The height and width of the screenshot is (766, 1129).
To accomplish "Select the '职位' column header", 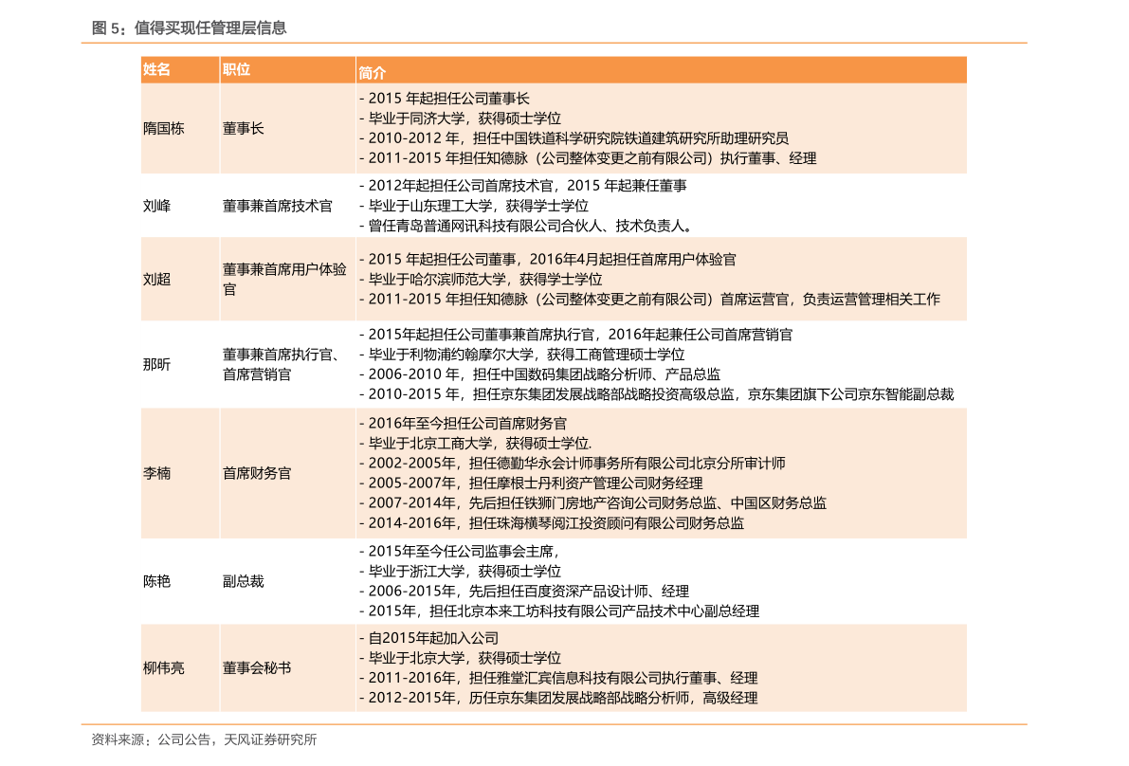I will click(x=236, y=69).
